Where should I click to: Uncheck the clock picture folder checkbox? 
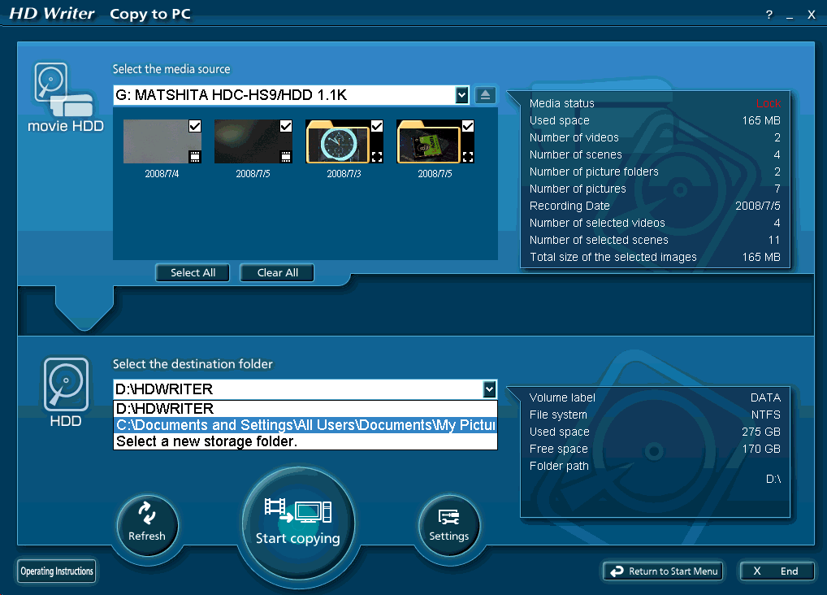click(x=377, y=126)
